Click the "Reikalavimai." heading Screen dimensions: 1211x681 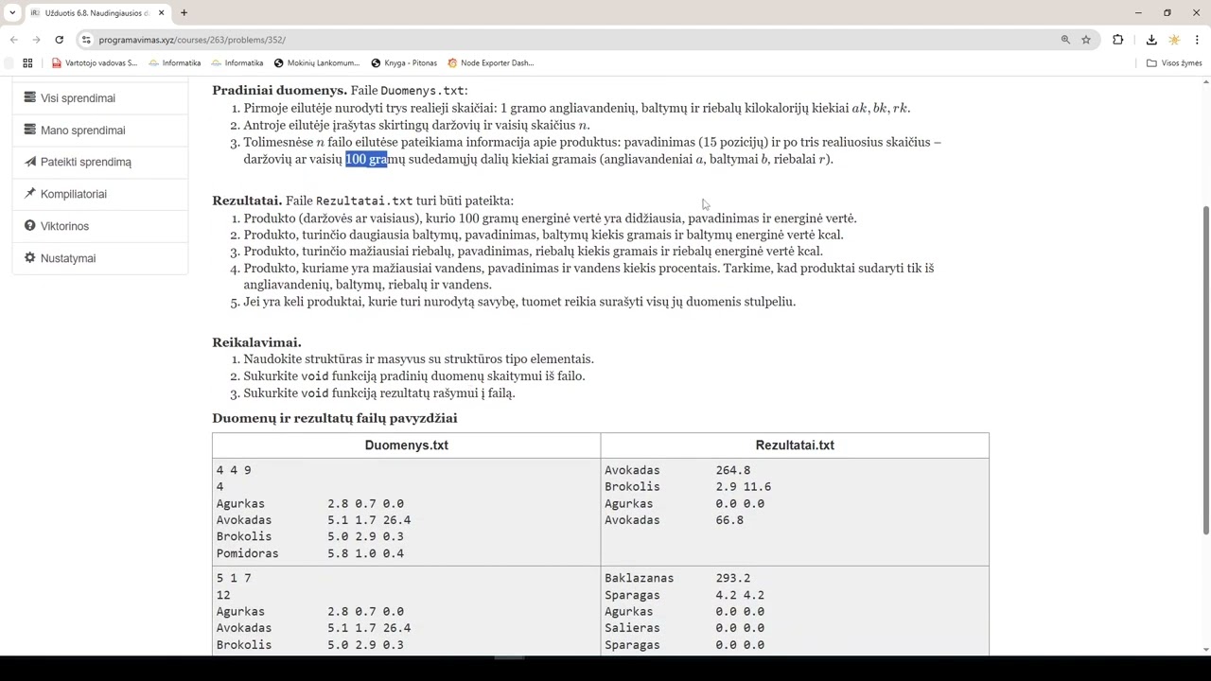256,342
